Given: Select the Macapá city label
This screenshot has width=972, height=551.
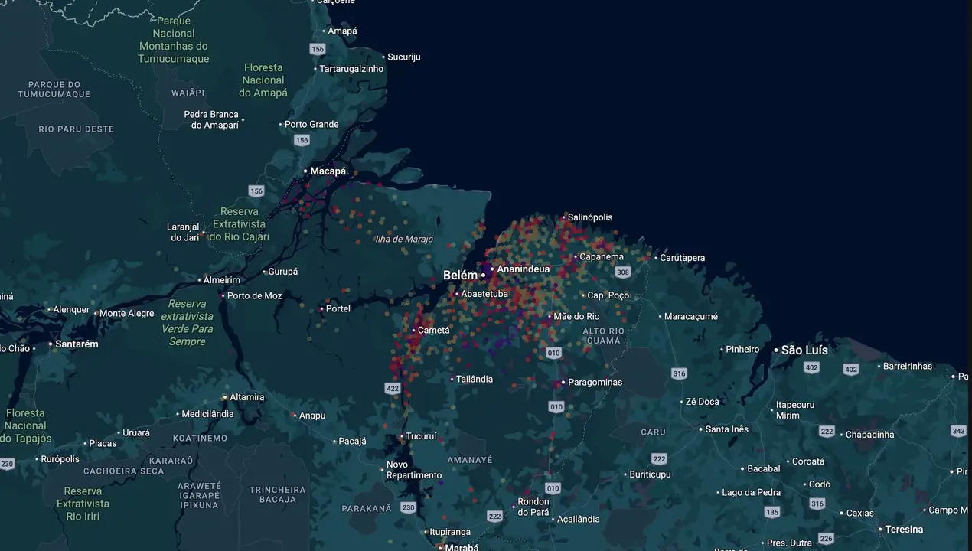Looking at the screenshot, I should (x=328, y=171).
